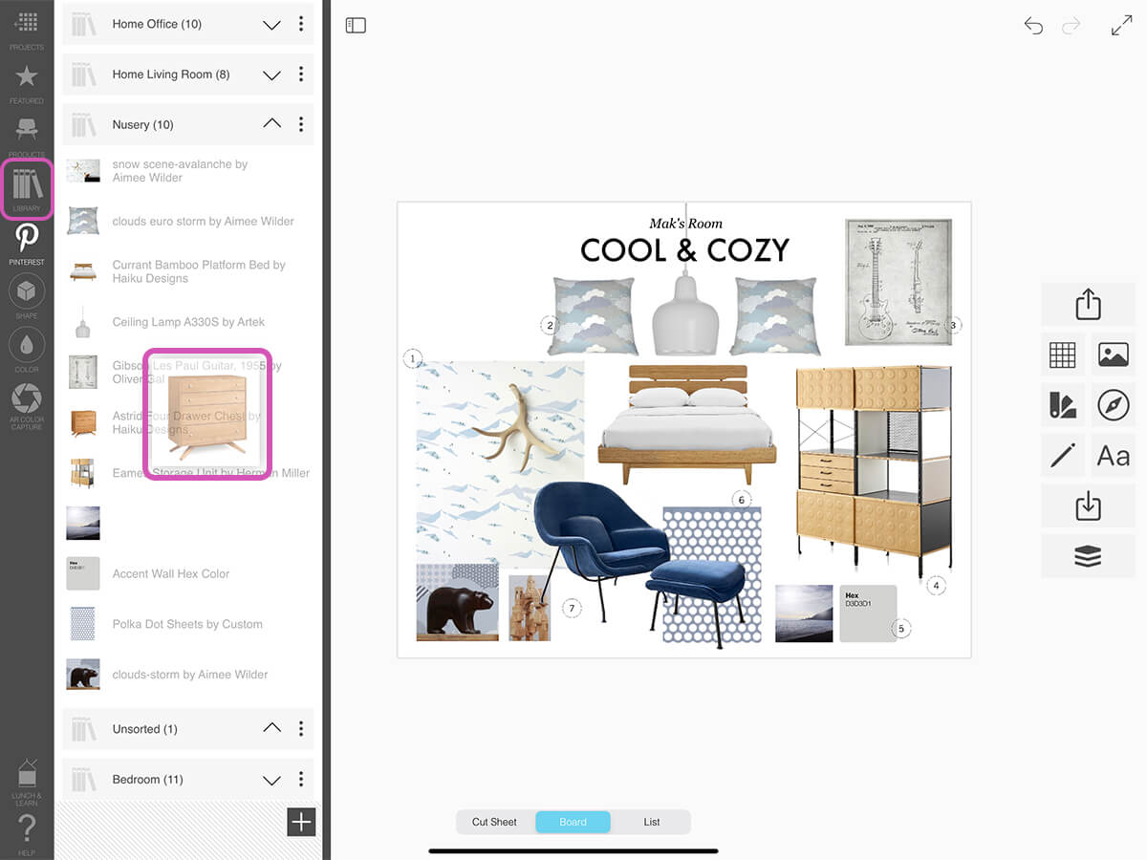Open options menu for Home Living Room

(301, 75)
